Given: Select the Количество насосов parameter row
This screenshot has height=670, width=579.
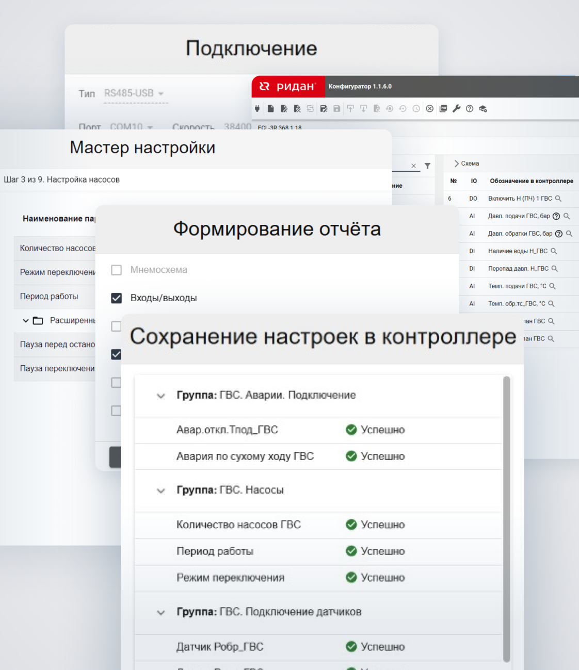Looking at the screenshot, I should pyautogui.click(x=57, y=248).
